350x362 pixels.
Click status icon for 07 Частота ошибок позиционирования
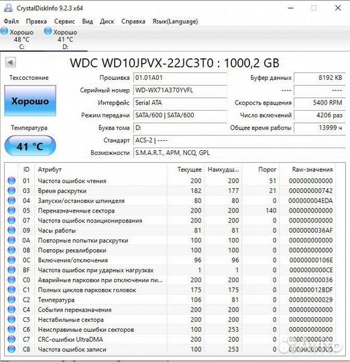pyautogui.click(x=11, y=221)
